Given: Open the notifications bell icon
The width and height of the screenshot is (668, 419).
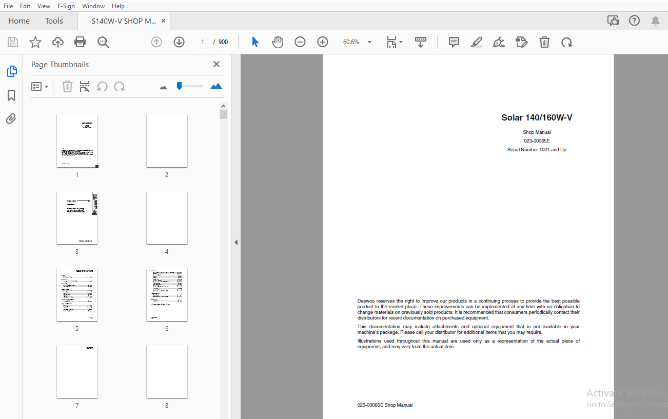Looking at the screenshot, I should pos(655,21).
